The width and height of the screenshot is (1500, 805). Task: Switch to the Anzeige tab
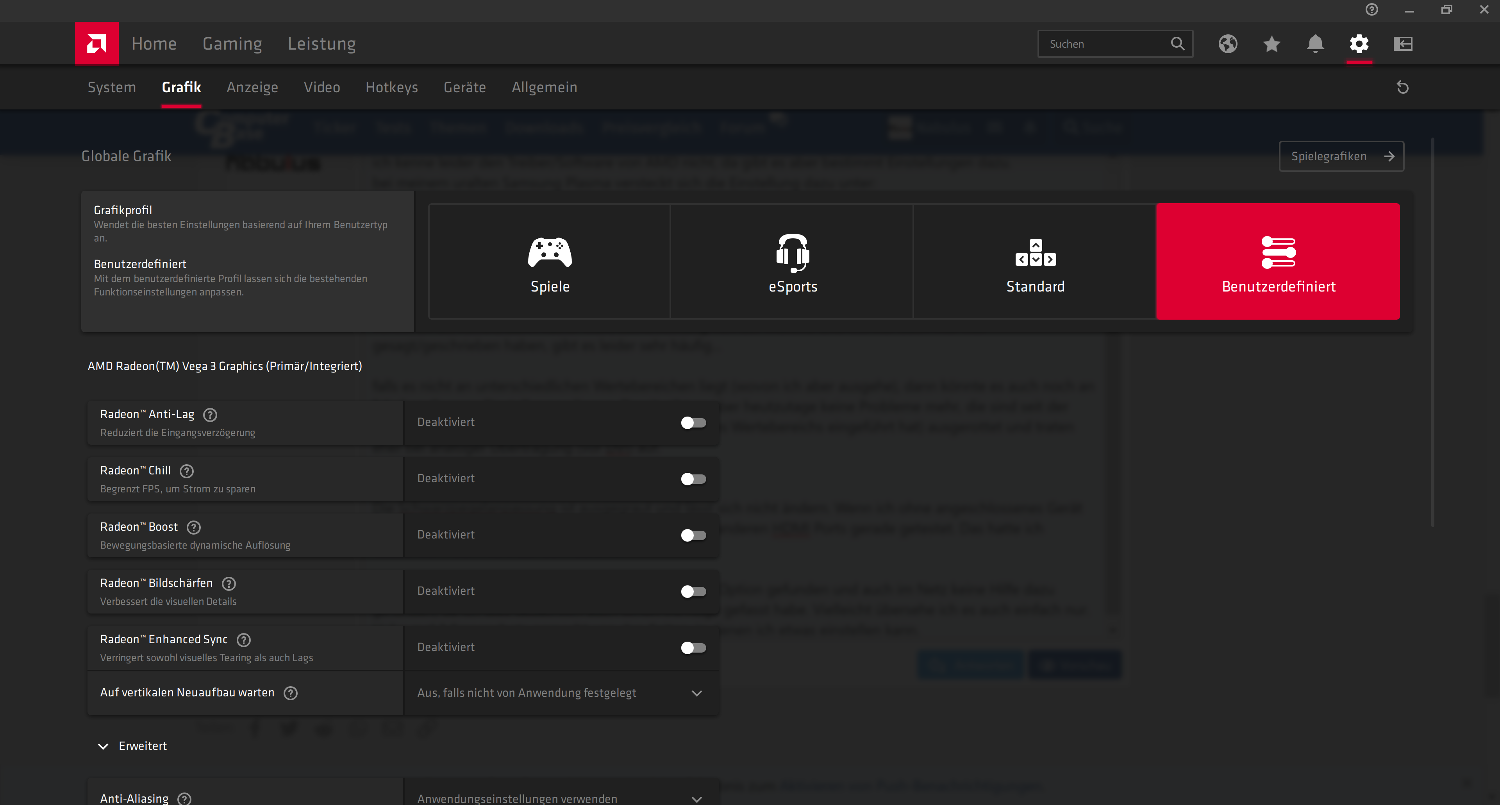tap(252, 88)
